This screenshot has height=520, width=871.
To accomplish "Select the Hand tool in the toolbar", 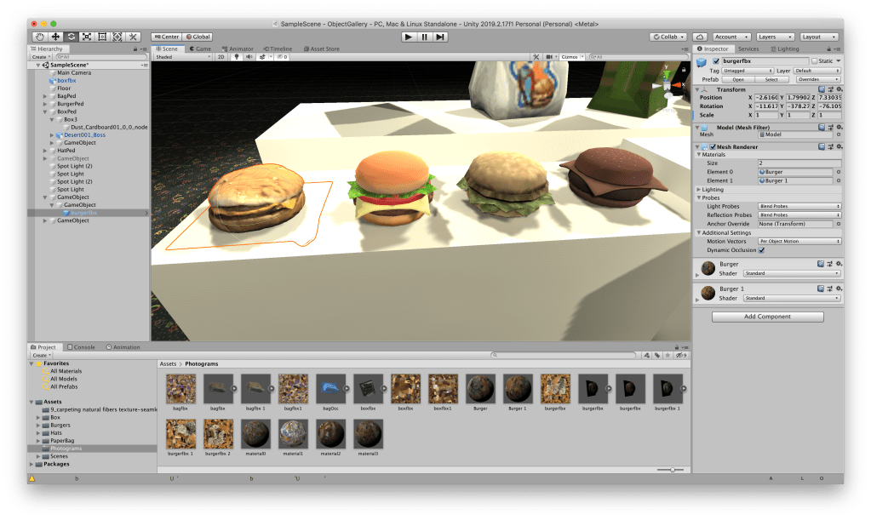I will pyautogui.click(x=40, y=37).
